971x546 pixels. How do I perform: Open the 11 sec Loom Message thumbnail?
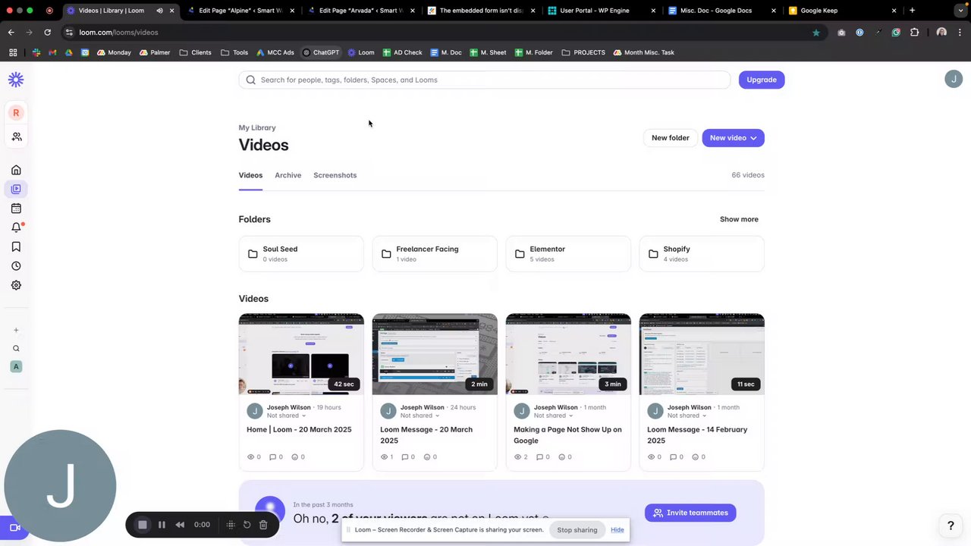coord(702,354)
